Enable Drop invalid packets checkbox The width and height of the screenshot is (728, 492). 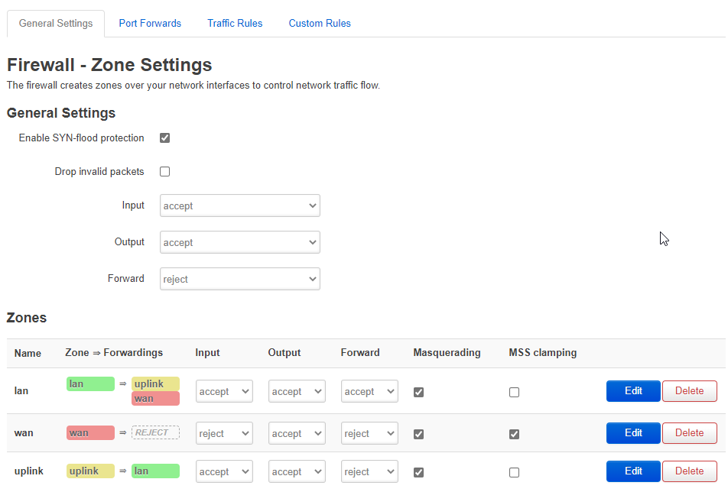click(164, 172)
